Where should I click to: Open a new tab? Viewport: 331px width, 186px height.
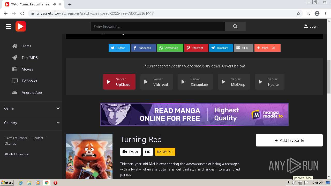pos(70,4)
